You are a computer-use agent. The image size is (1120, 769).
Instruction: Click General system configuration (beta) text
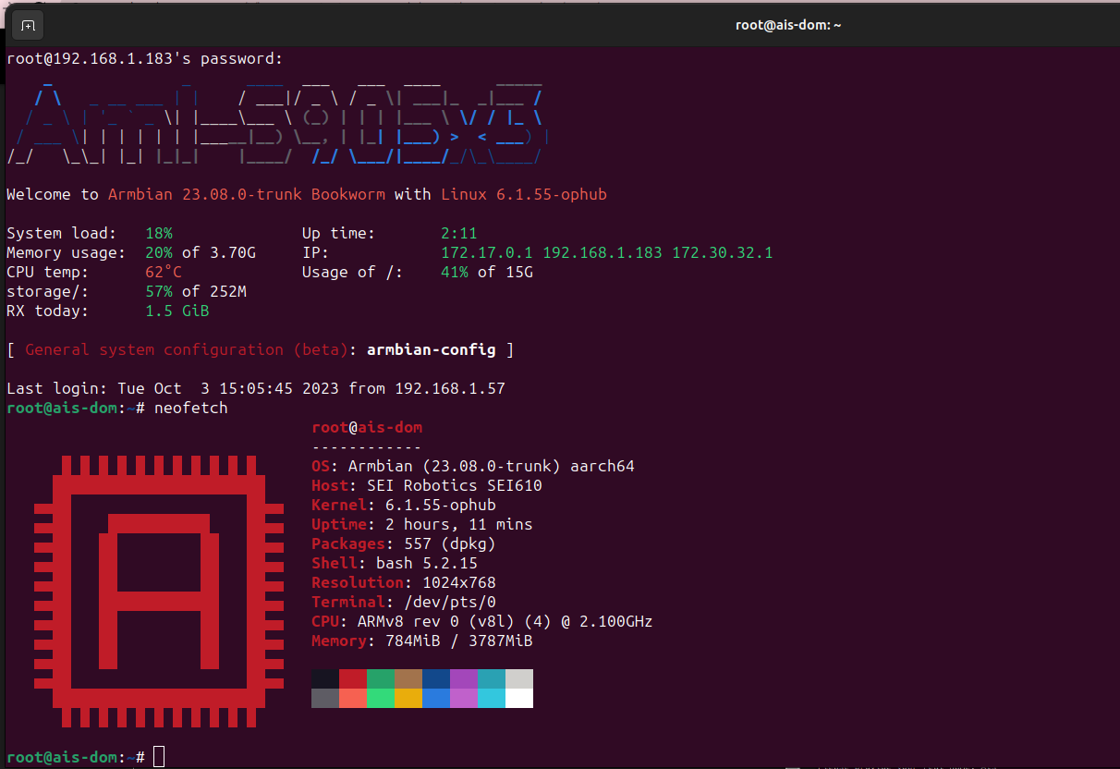[x=187, y=349]
